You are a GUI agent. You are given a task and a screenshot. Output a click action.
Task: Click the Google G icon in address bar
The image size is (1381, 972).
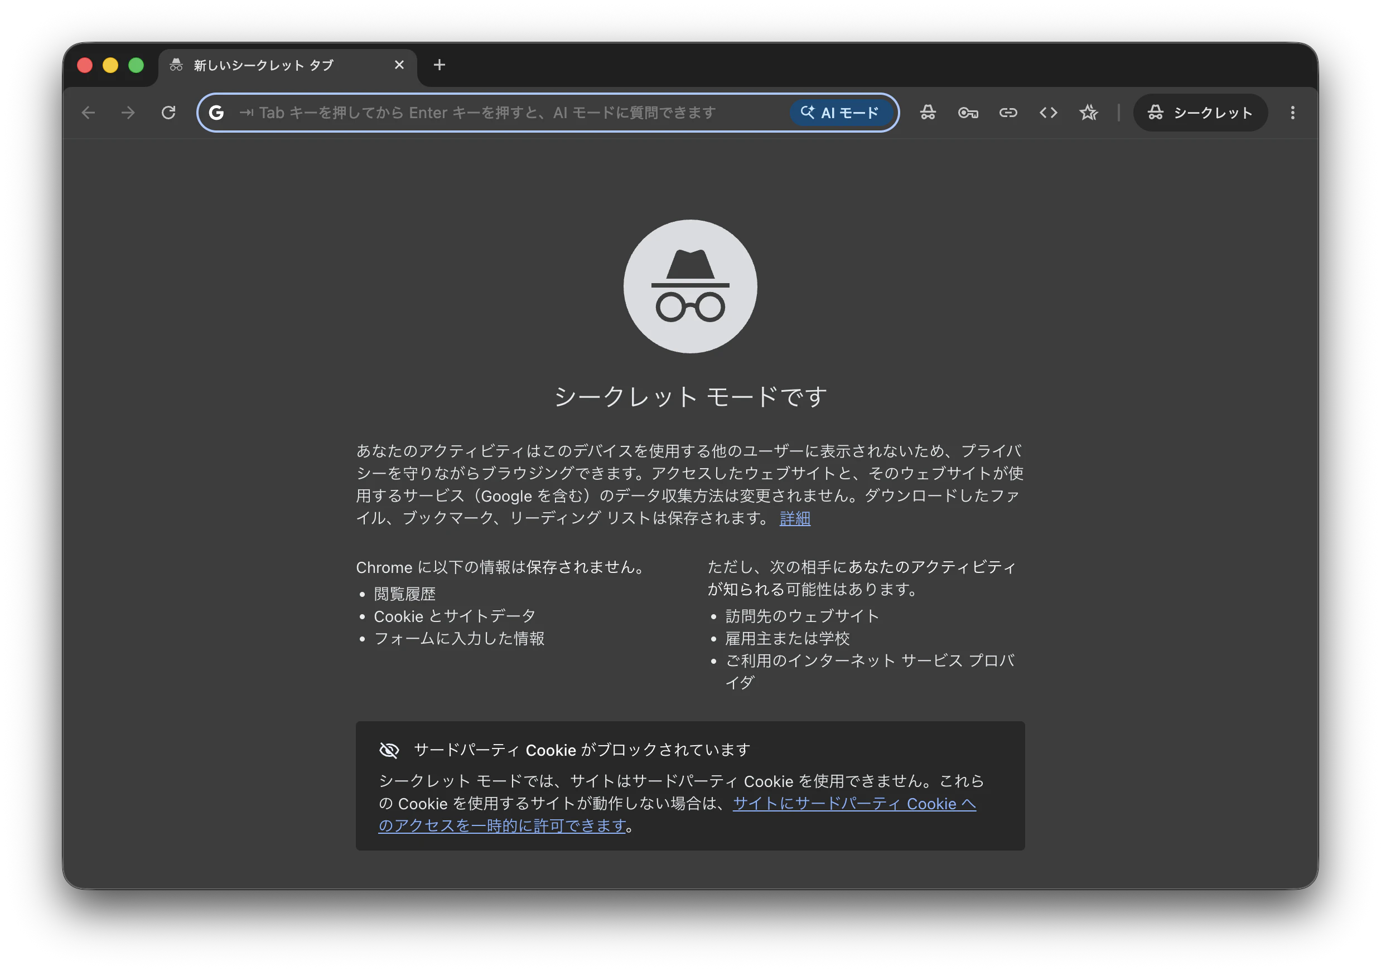click(216, 113)
